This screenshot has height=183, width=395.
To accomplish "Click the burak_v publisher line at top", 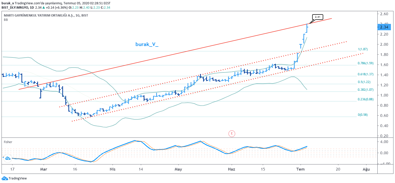I will 57,3.
